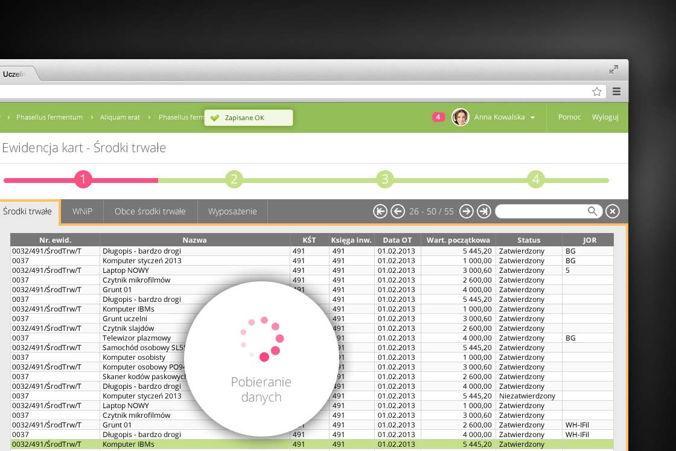Jump to last page of records

click(x=483, y=211)
